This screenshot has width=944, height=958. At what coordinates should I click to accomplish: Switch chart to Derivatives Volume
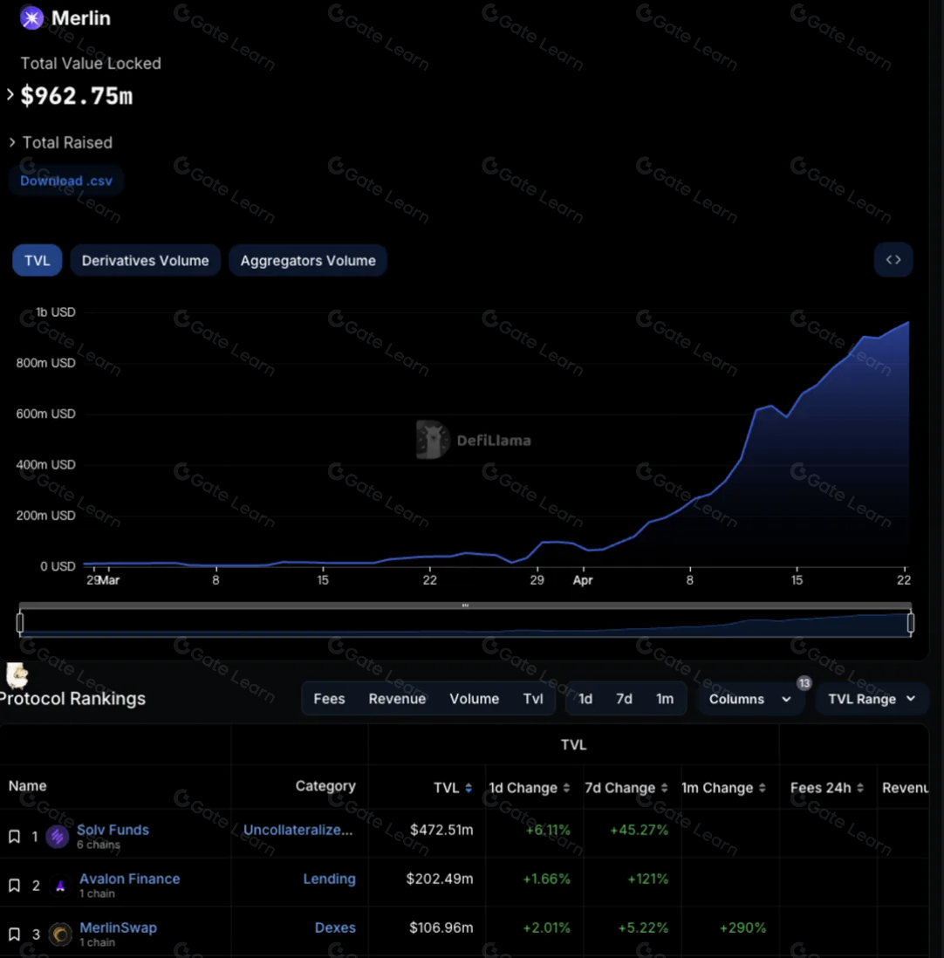tap(146, 260)
